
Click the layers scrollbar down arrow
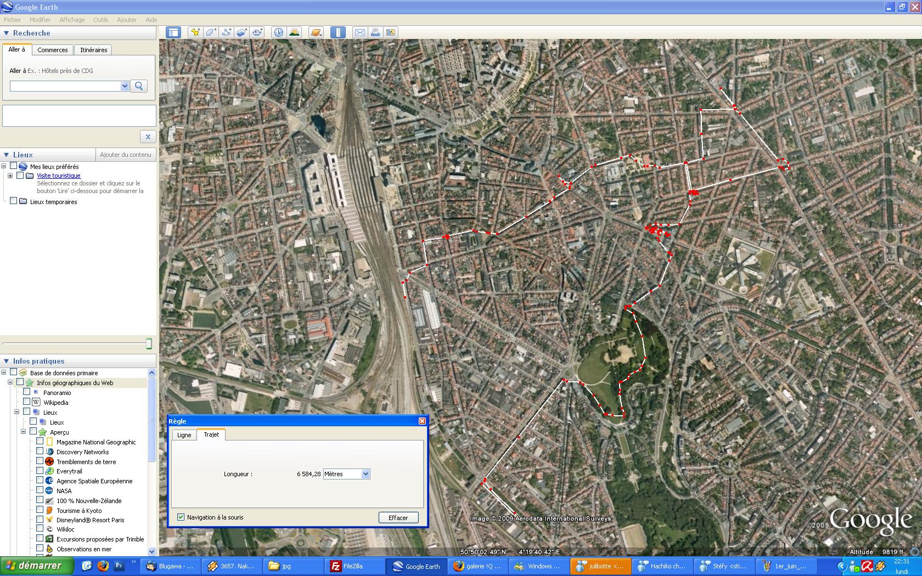click(x=152, y=551)
